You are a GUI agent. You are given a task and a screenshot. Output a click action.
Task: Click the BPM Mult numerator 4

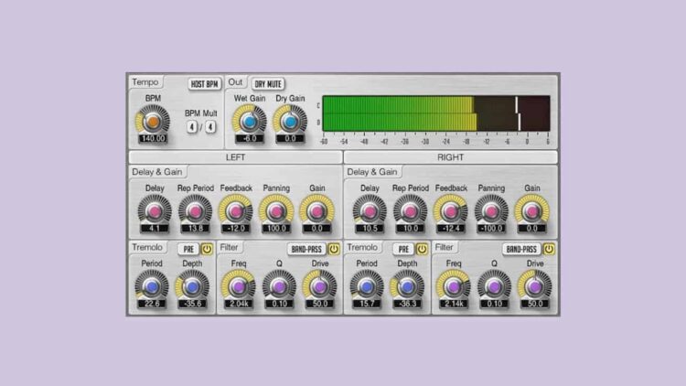(192, 127)
